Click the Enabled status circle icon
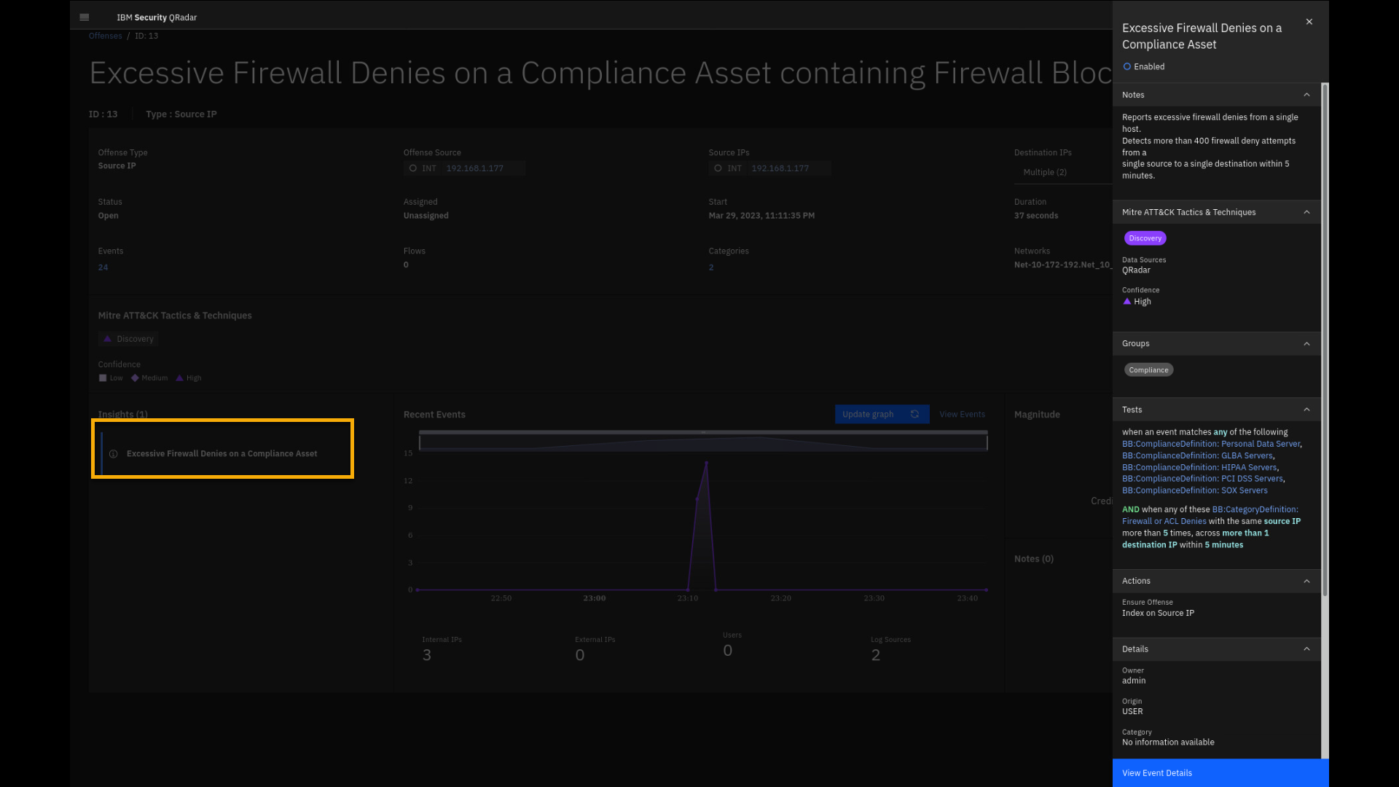1399x787 pixels. click(x=1127, y=66)
